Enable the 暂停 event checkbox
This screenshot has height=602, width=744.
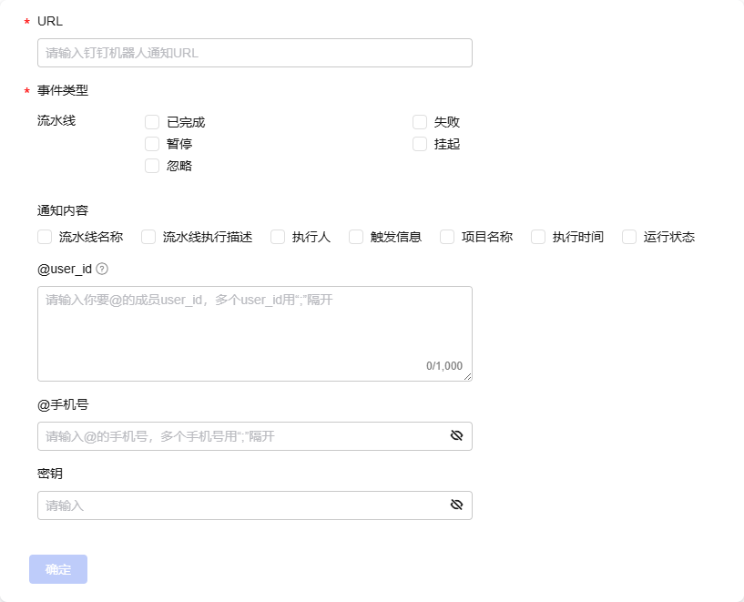[152, 144]
